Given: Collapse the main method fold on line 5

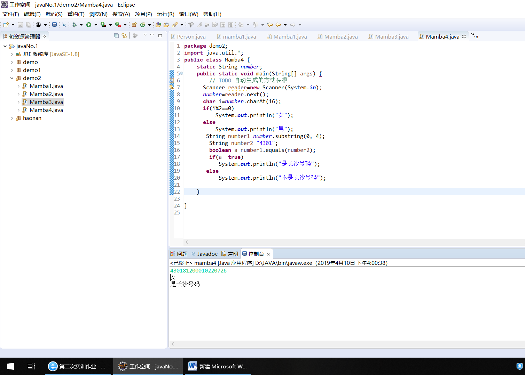Looking at the screenshot, I should [x=181, y=73].
